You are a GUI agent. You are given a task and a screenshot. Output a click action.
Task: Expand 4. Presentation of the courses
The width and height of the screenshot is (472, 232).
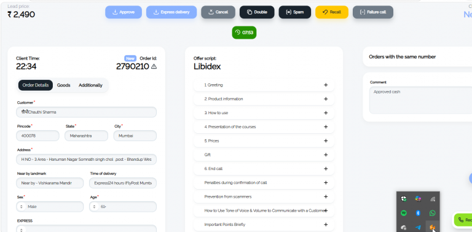click(x=264, y=127)
